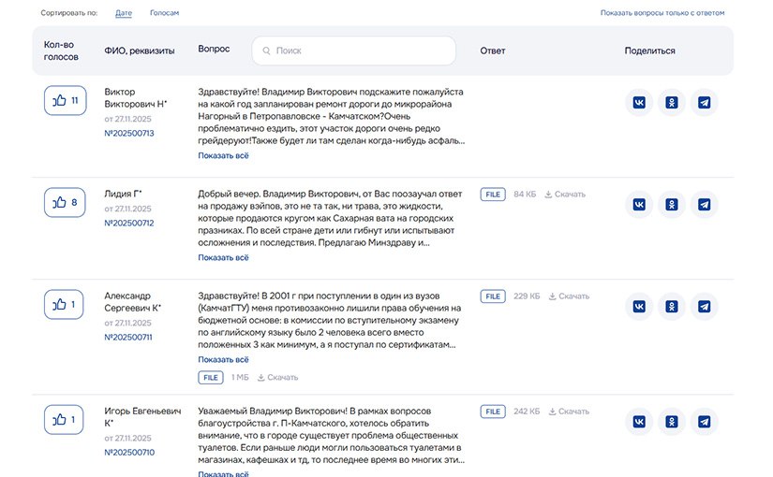Click FILE badge for 1 МБ attachment

pyautogui.click(x=211, y=378)
